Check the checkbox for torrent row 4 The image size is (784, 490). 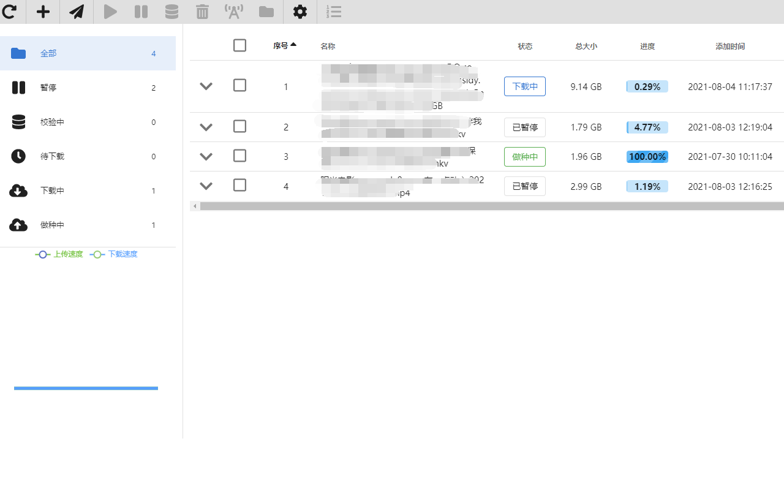pyautogui.click(x=239, y=185)
